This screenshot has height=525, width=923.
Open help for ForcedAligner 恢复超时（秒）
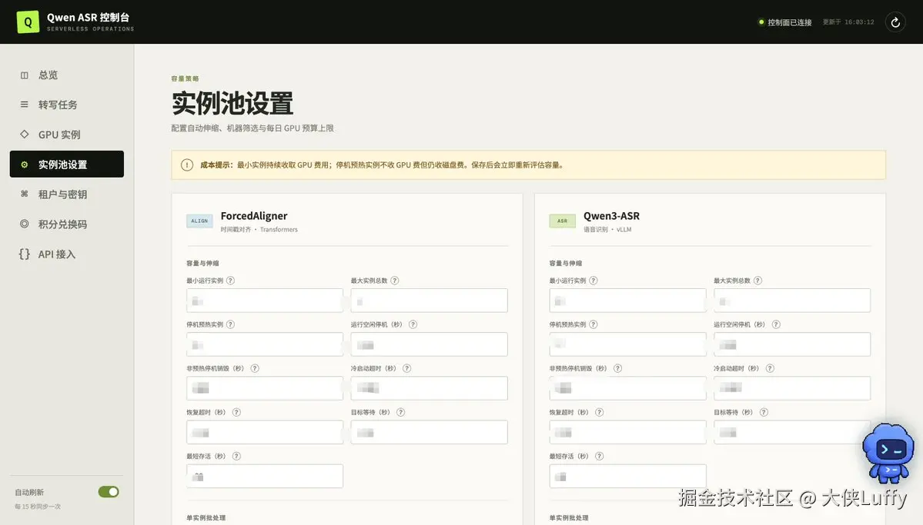tap(236, 412)
